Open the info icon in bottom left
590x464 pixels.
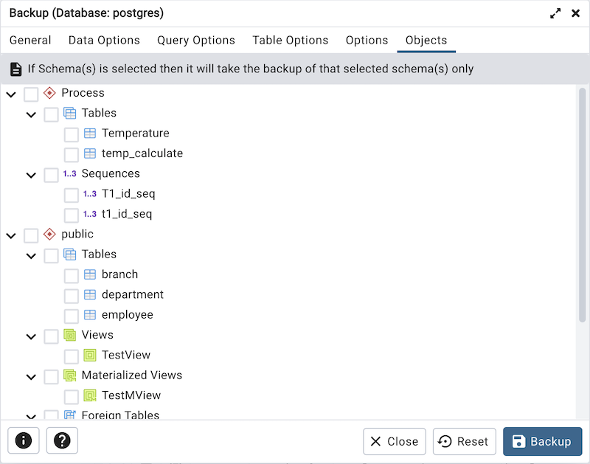[23, 440]
